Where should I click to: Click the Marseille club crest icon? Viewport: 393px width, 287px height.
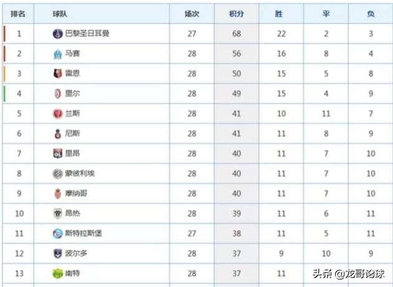(58, 54)
